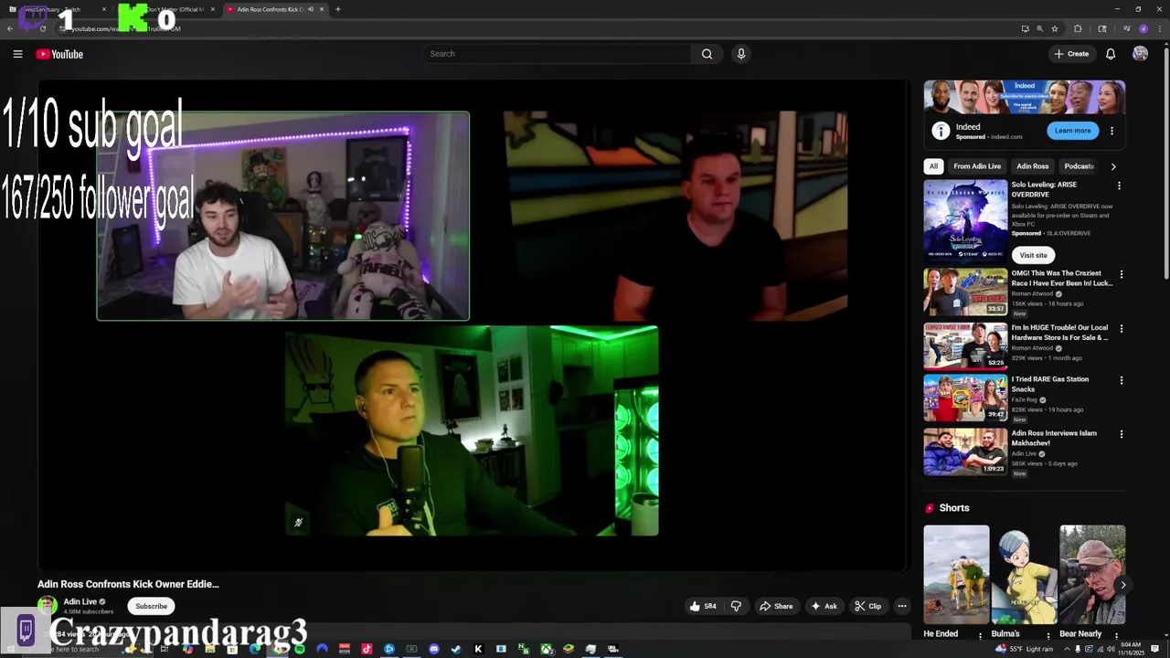Open zoom indicator in address bar
Viewport: 1170px width, 658px height.
tap(1040, 28)
